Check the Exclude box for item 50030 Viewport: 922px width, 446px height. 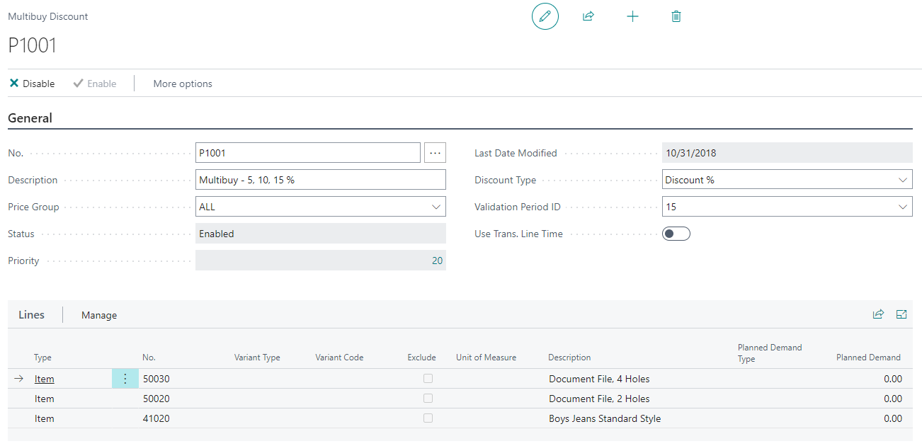[428, 379]
